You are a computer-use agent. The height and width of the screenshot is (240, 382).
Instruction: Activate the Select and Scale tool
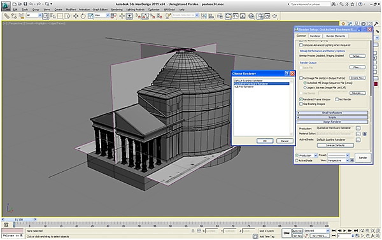click(x=90, y=16)
